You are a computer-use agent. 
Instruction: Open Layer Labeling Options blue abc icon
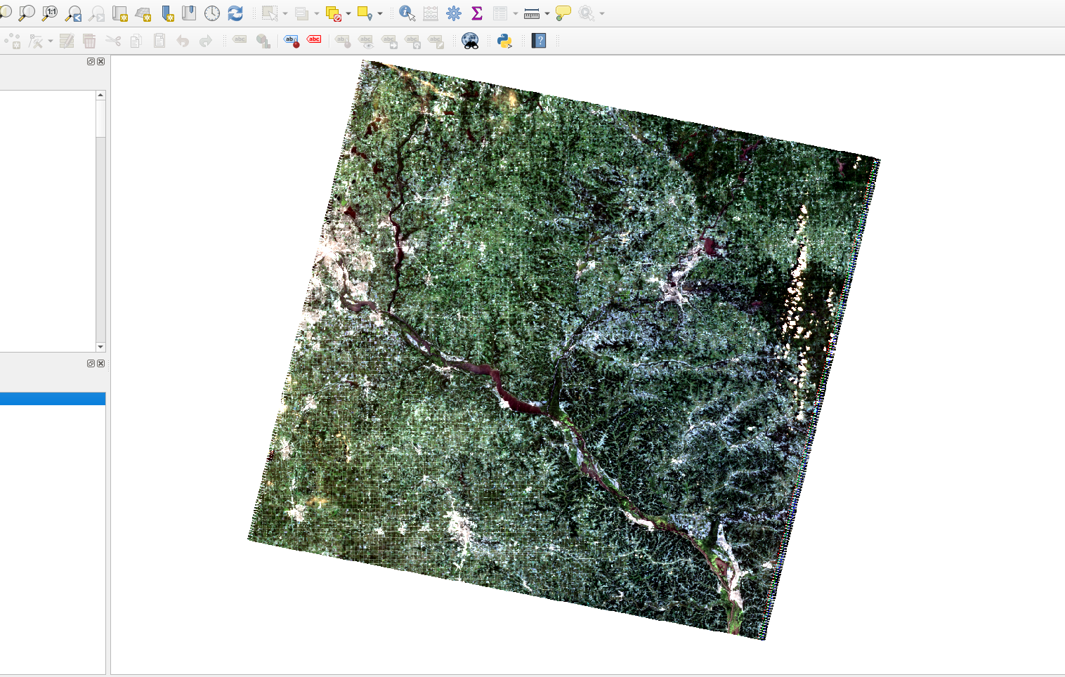(x=291, y=41)
